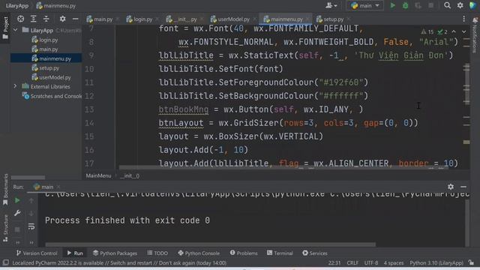Close the main run tab
Image resolution: width=480 pixels, height=270 pixels.
[58, 187]
